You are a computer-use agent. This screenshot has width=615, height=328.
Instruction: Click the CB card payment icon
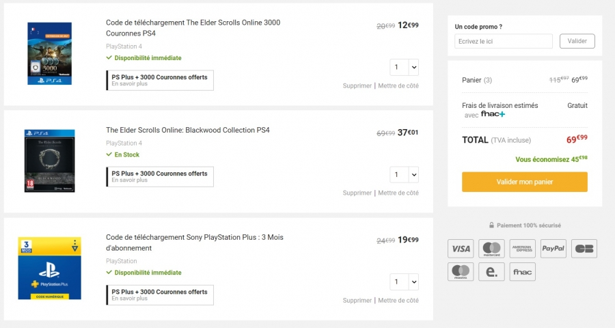584,248
